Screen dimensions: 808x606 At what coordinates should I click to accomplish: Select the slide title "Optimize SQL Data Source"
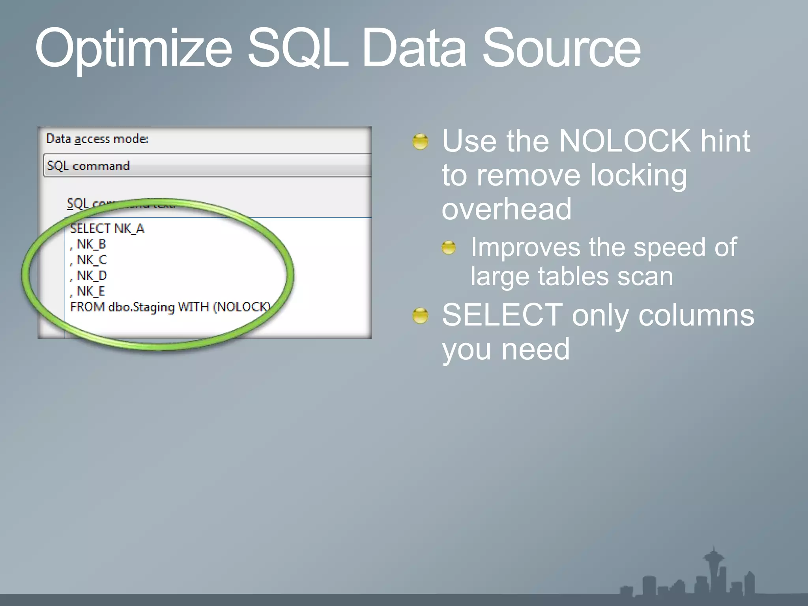337,48
